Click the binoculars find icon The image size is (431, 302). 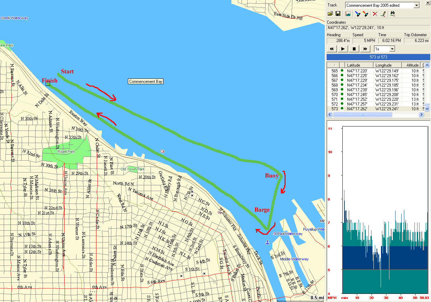click(x=393, y=14)
